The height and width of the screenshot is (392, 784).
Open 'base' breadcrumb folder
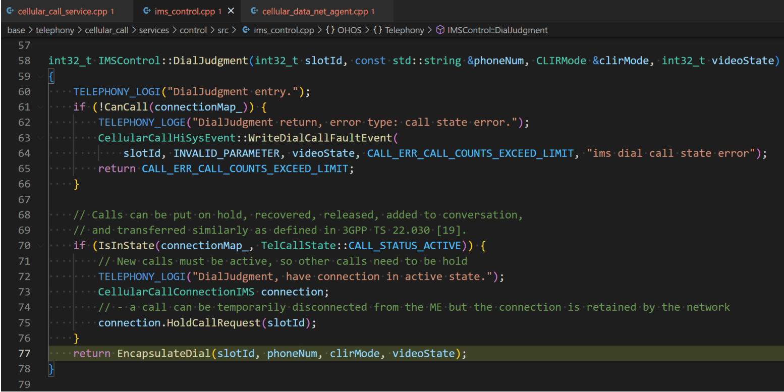16,30
